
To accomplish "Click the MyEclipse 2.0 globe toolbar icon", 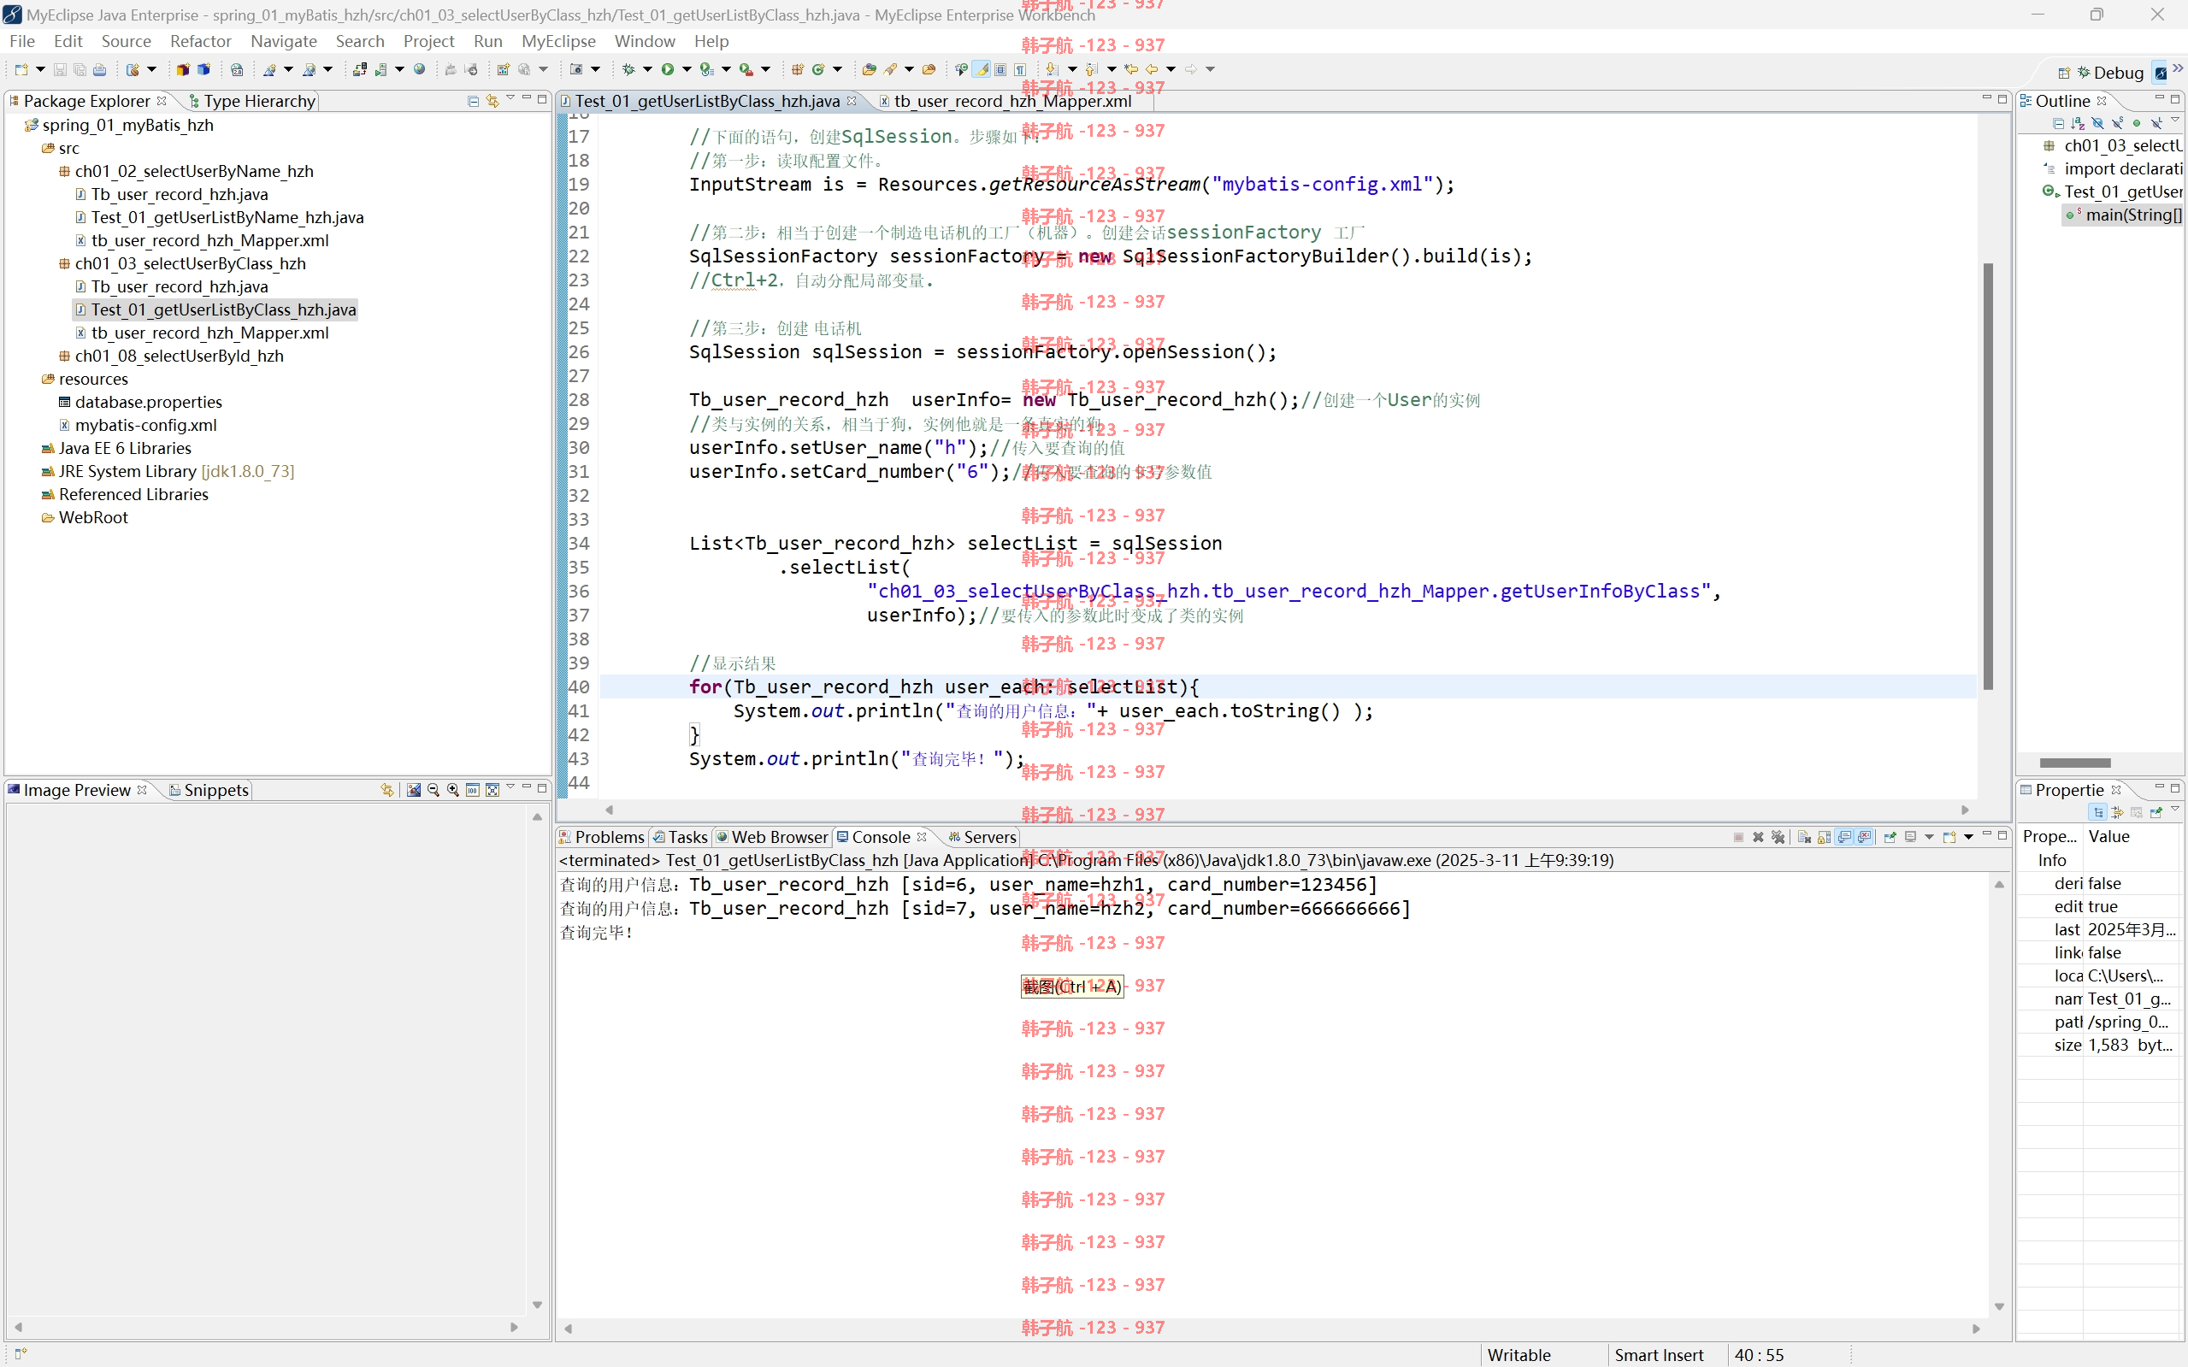I will pos(237,69).
